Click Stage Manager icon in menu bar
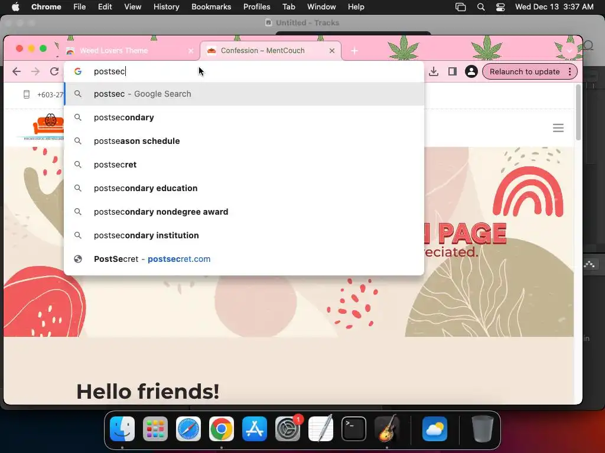 click(x=460, y=7)
